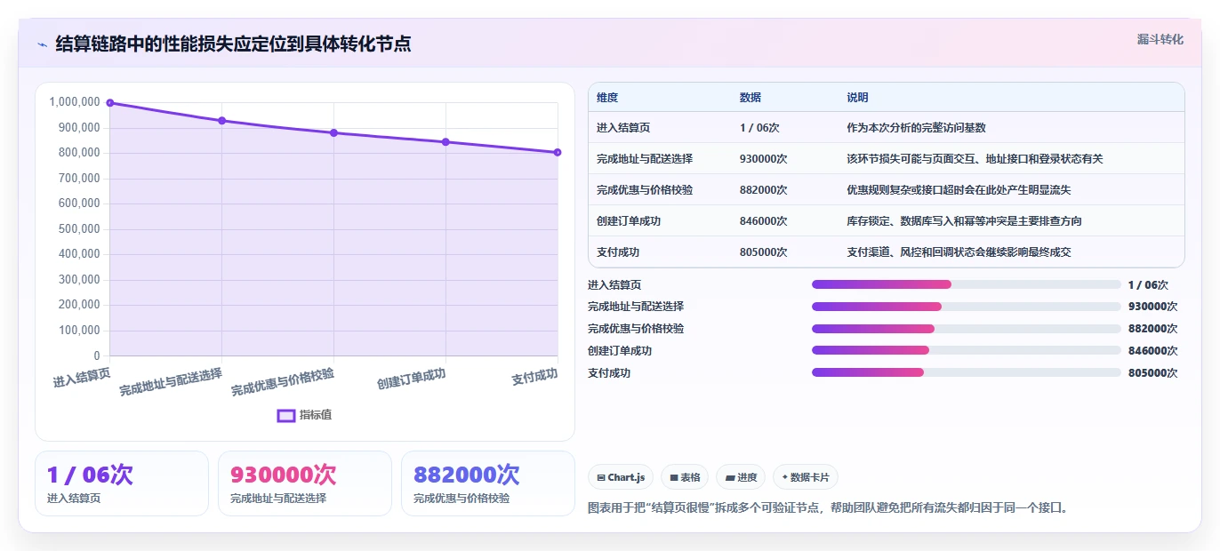Open the 882000次 data card

(488, 483)
